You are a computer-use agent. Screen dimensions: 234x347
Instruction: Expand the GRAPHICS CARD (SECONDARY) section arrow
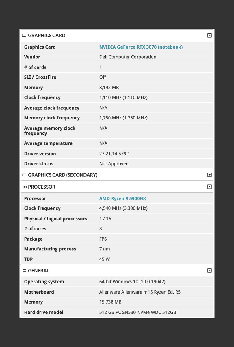pyautogui.click(x=209, y=175)
